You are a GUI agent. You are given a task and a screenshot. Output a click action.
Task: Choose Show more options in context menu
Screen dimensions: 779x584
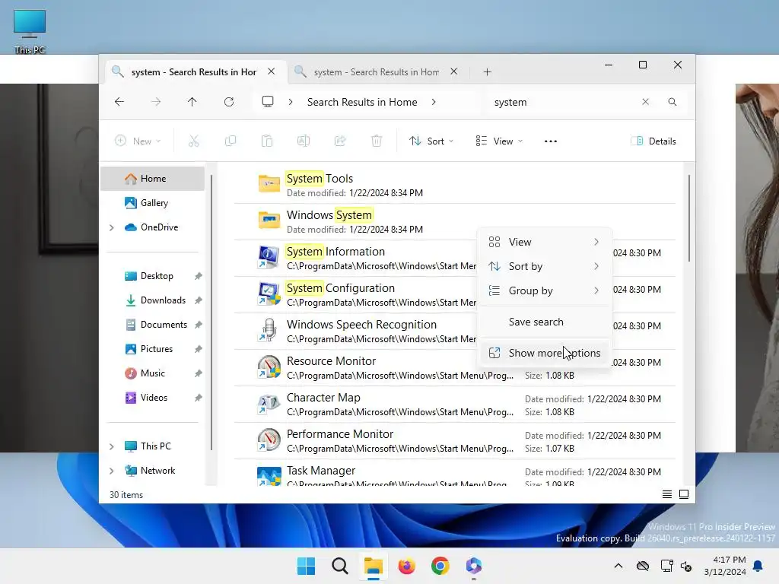pyautogui.click(x=544, y=353)
